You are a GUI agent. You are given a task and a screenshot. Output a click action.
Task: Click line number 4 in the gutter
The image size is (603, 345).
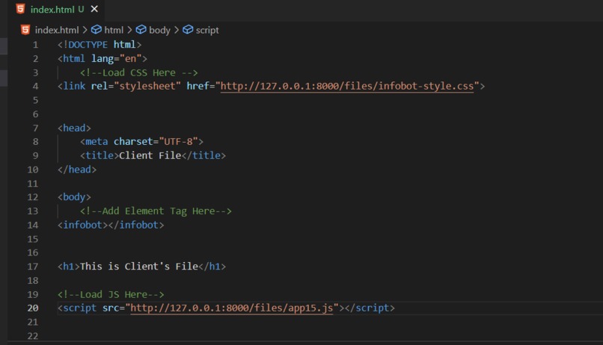35,87
